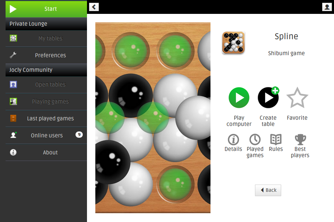Viewport: 334px width, 222px height.
Task: Open Last played games menu item
Action: pos(46,118)
